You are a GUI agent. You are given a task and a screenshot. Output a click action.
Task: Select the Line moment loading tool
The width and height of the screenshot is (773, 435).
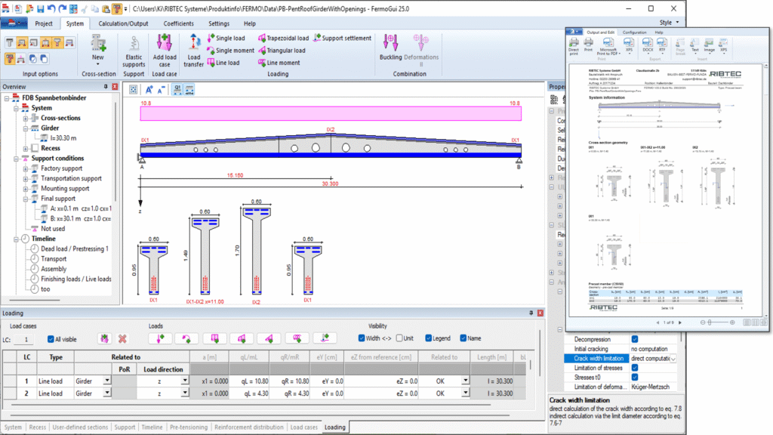pos(279,63)
